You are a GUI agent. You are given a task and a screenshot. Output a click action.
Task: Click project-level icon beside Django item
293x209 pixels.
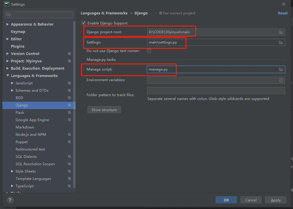[x=69, y=105]
